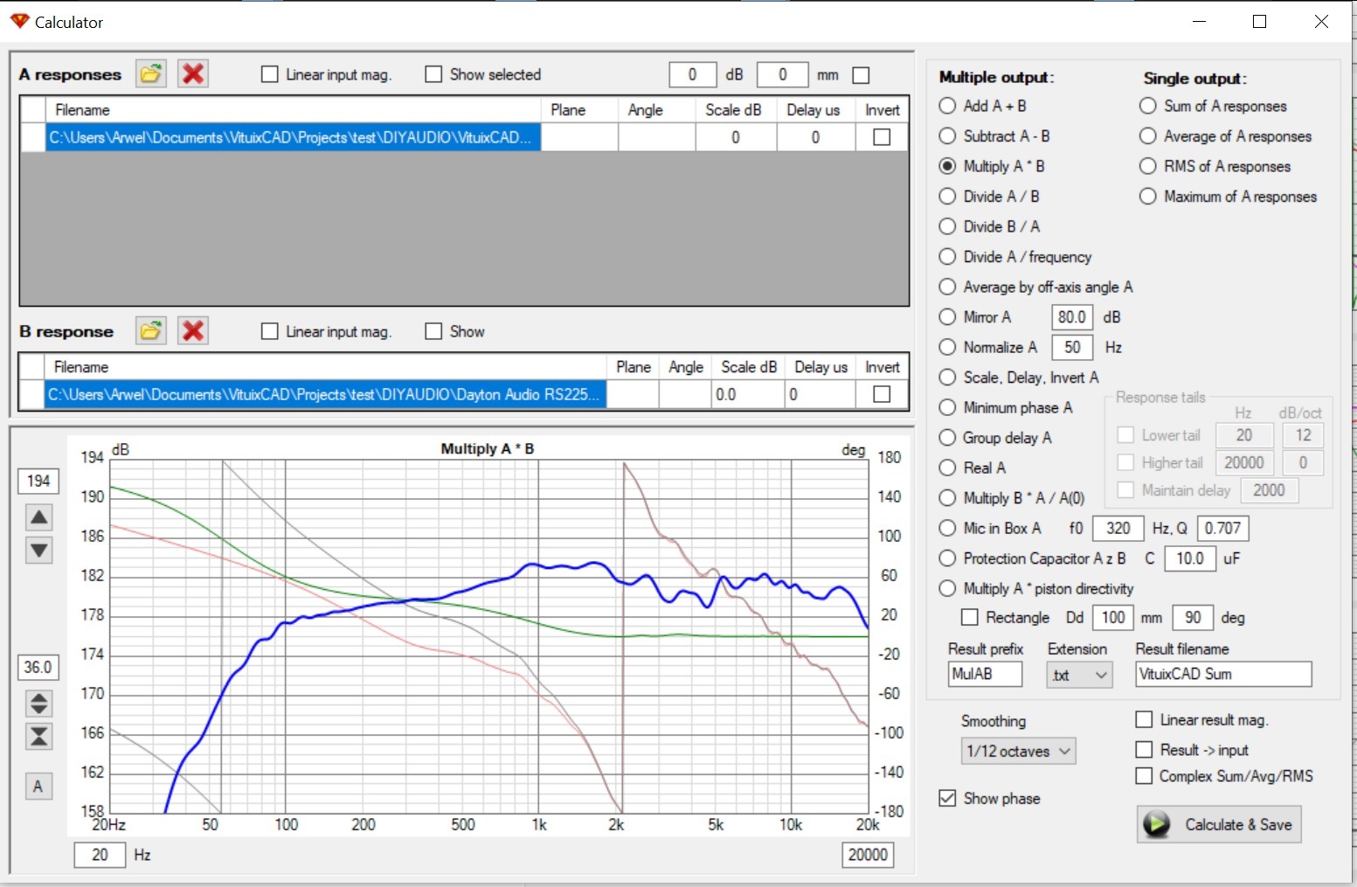Expand vertical range below 36.0 box

[x=39, y=703]
